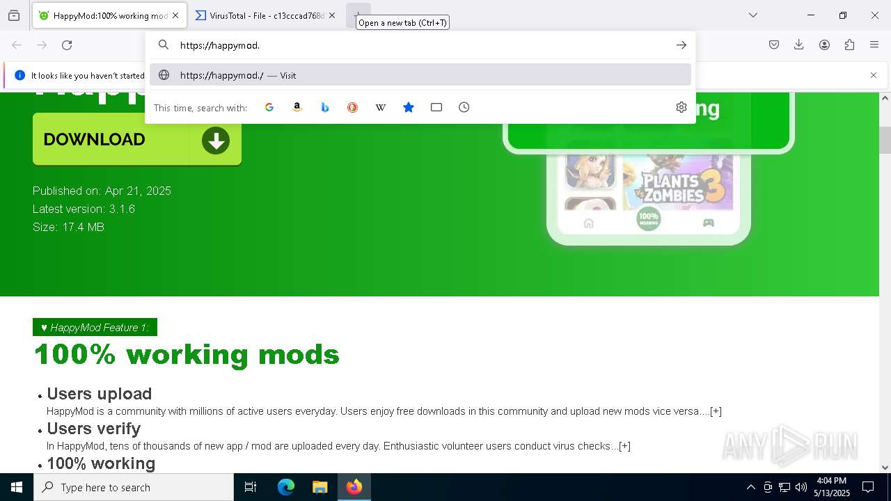Open the Downloads panel
The image size is (891, 501).
799,45
